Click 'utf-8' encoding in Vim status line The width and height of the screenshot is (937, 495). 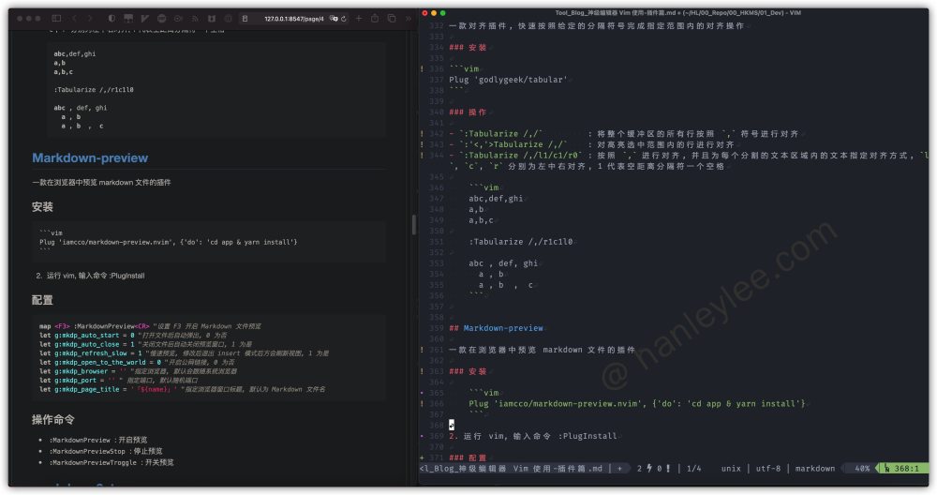pyautogui.click(x=768, y=468)
